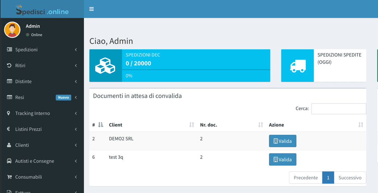Viewport: 378px width, 193px height.
Task: Expand the Distinte menu chevron
Action: (x=76, y=81)
